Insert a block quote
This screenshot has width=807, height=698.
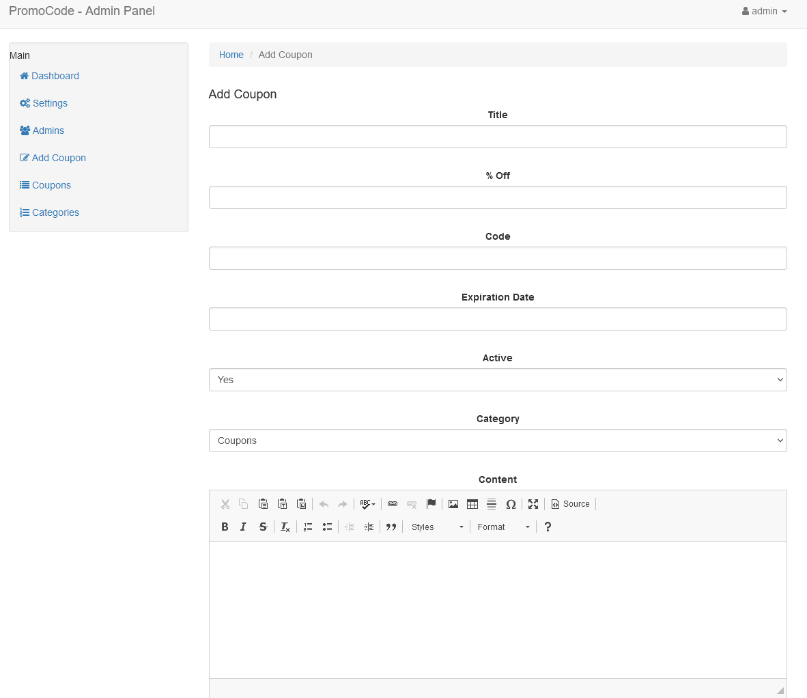391,527
